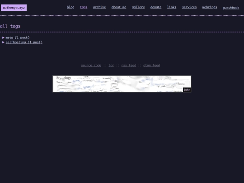Screen dimensions: 244x183
Task: Expand the selfhosting tag disclosure triangle
Action: [x=3, y=42]
